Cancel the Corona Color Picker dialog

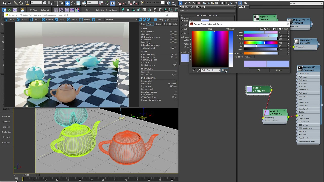tap(279, 70)
